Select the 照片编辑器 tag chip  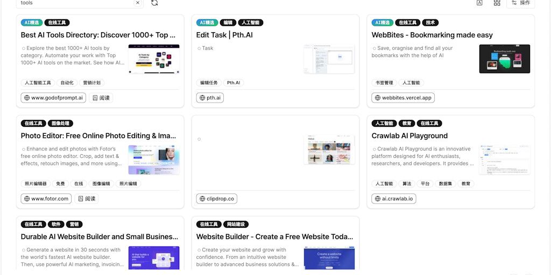(x=36, y=184)
